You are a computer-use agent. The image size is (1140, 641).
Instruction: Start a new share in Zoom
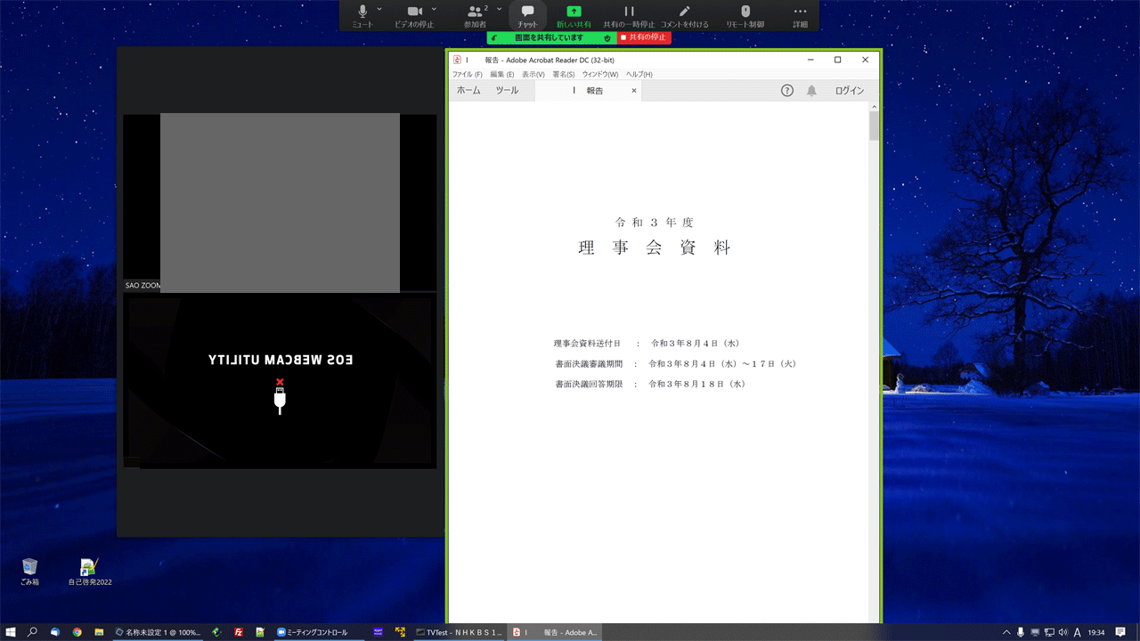tap(574, 15)
